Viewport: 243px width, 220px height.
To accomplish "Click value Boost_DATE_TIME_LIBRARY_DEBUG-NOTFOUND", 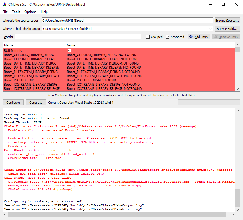I will coord(103,63).
